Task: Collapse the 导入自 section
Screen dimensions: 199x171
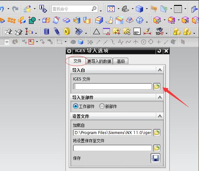Action: pyautogui.click(x=160, y=70)
